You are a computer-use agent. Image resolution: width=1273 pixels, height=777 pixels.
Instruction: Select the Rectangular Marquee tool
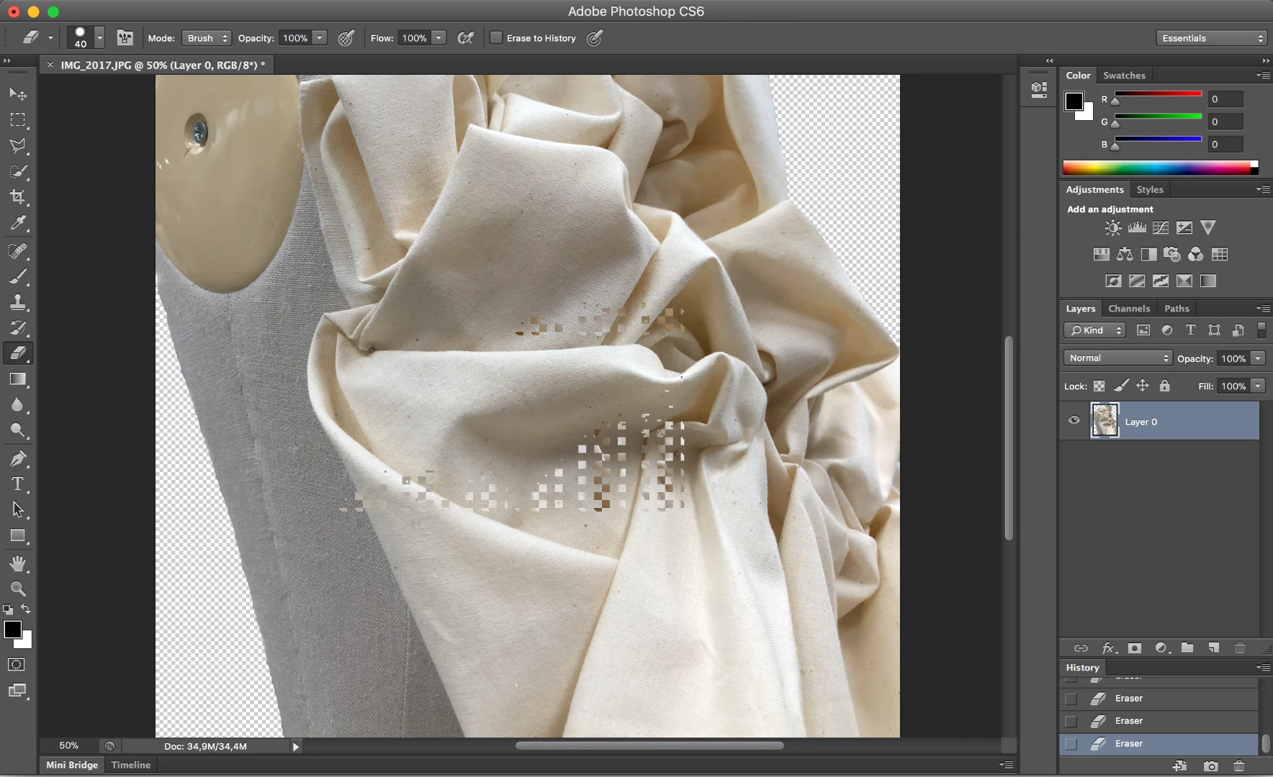(x=18, y=119)
